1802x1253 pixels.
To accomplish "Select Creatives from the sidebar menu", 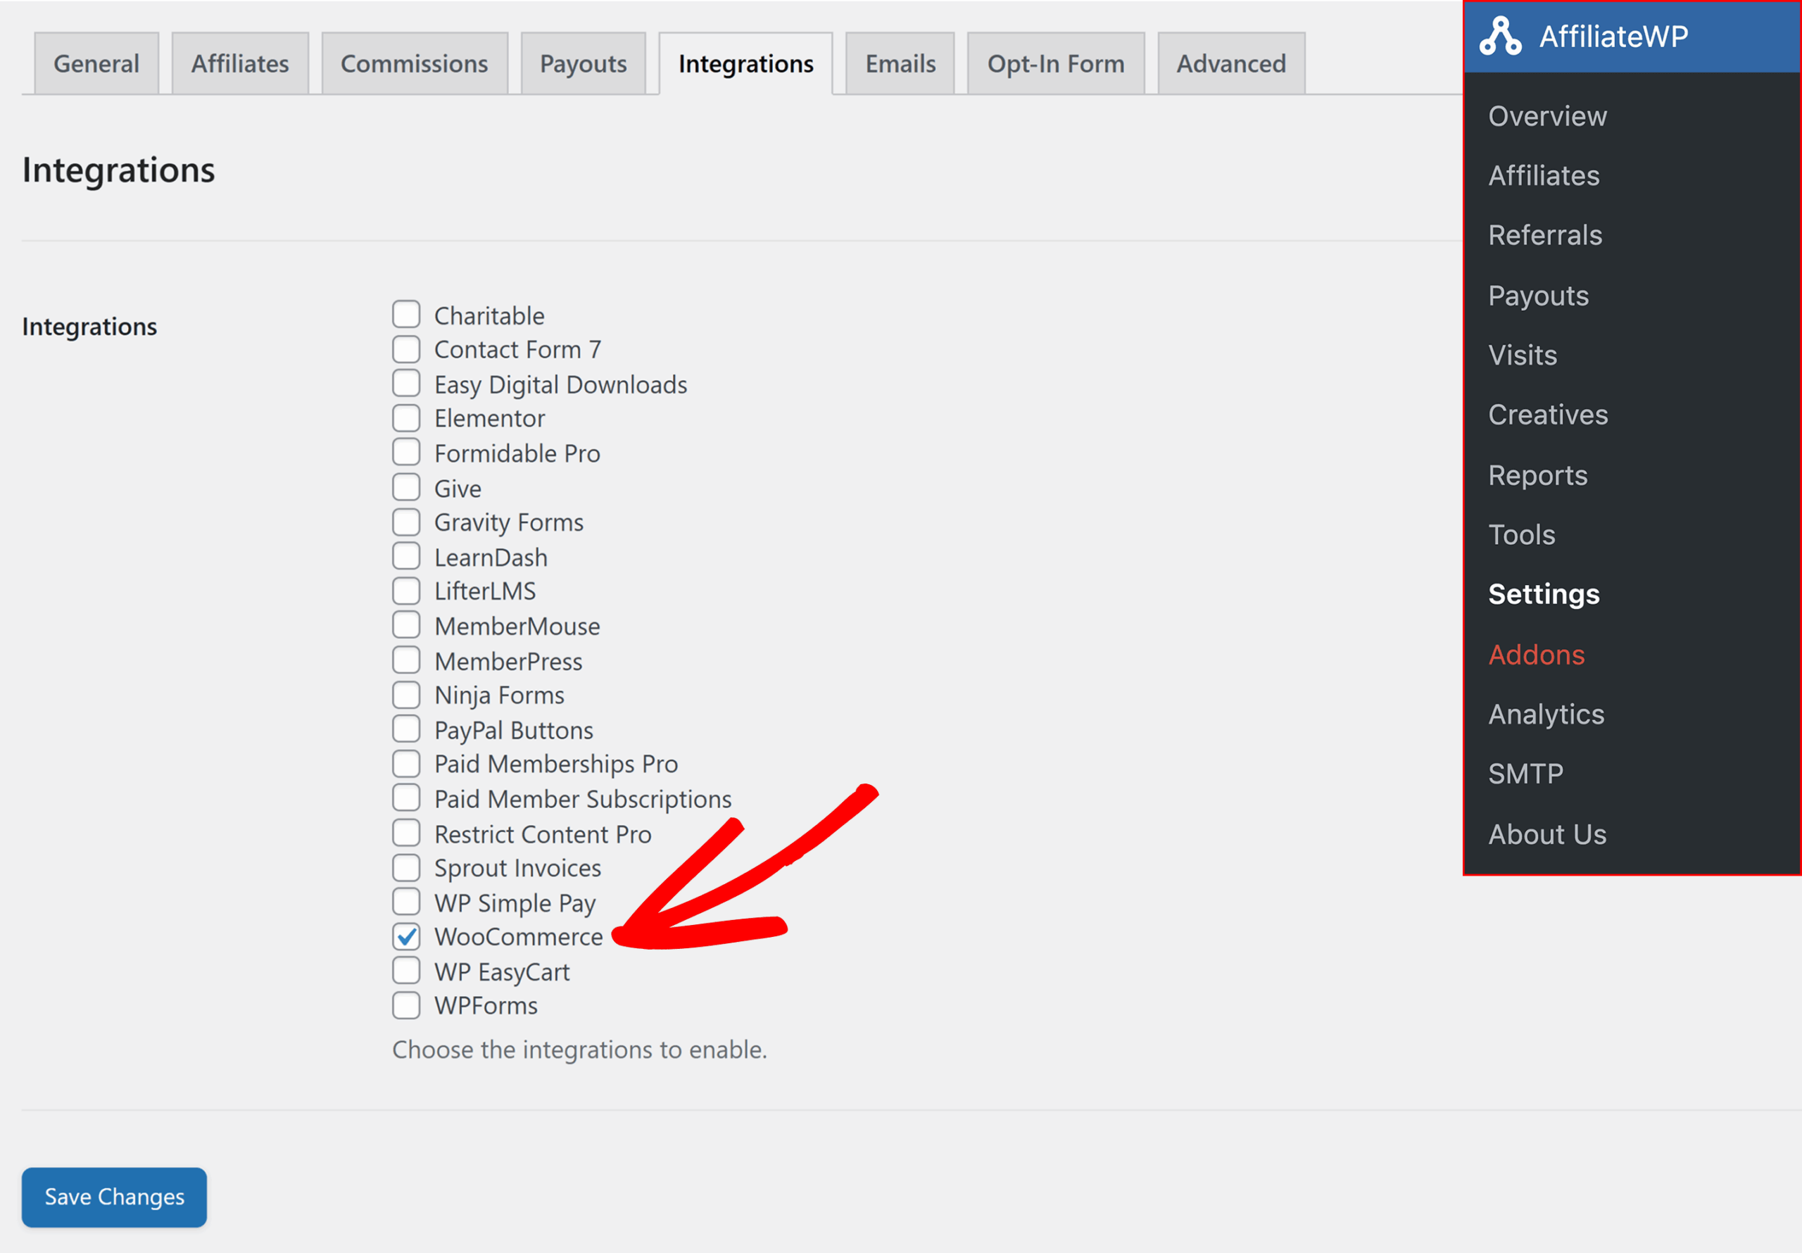I will click(1548, 415).
